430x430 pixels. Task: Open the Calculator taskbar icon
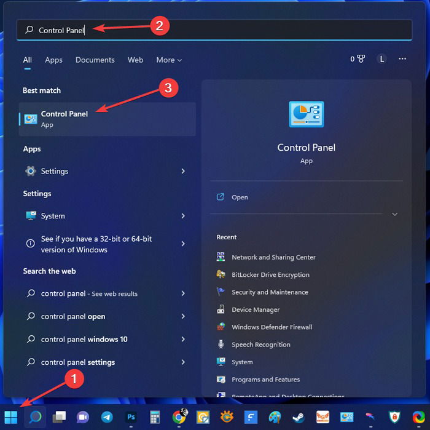155,417
